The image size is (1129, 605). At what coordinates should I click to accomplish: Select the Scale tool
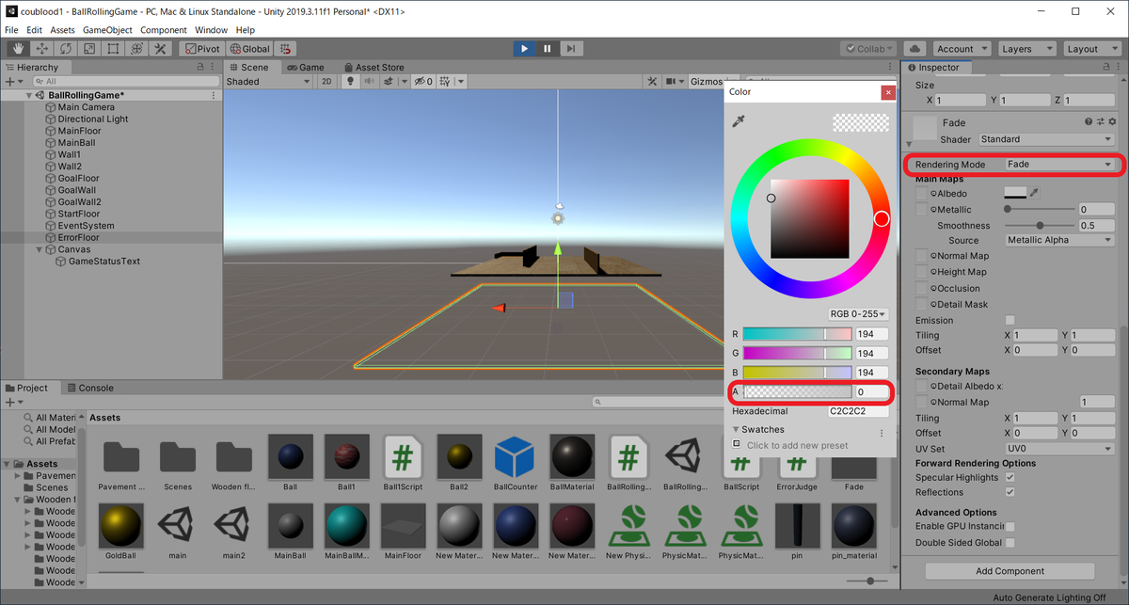89,49
